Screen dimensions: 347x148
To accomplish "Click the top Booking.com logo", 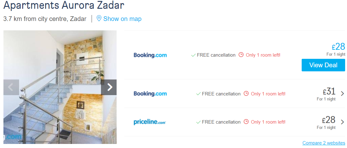I will [150, 55].
